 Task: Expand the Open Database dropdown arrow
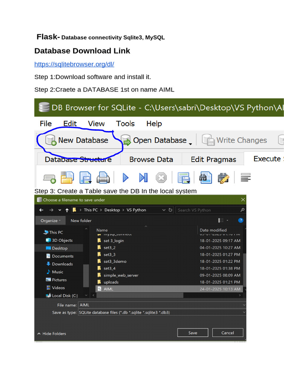click(x=190, y=144)
